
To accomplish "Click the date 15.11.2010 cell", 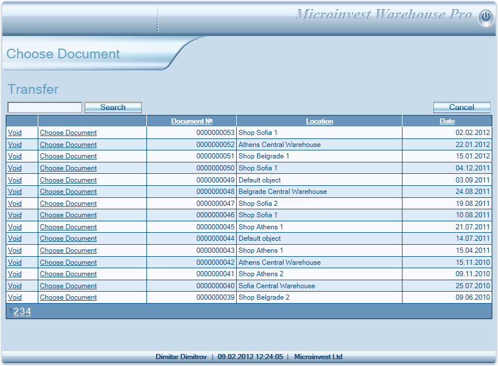I will click(x=447, y=262).
